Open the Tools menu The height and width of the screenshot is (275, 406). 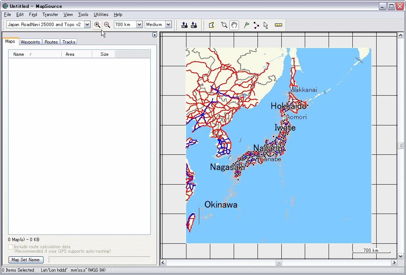[x=83, y=15]
